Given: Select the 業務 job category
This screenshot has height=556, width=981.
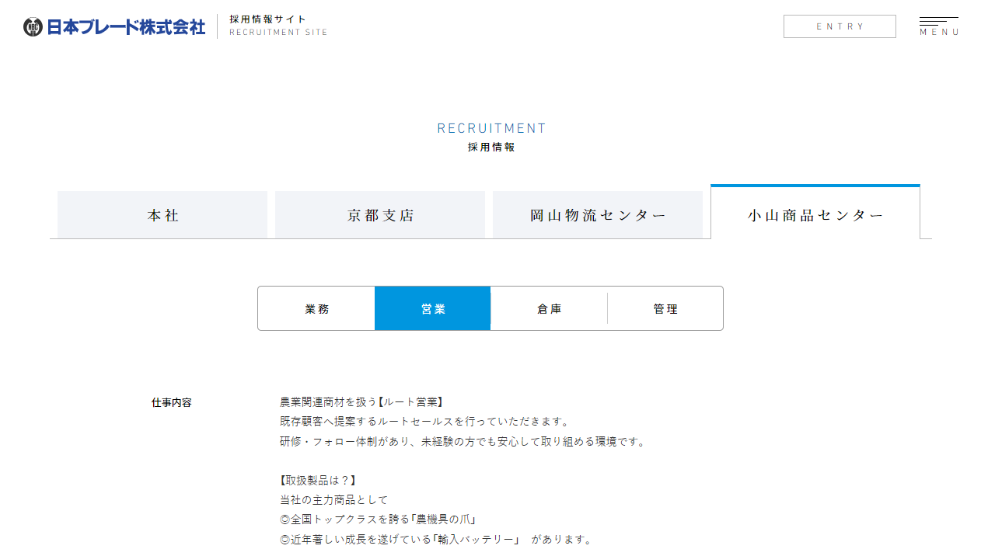Looking at the screenshot, I should (316, 309).
